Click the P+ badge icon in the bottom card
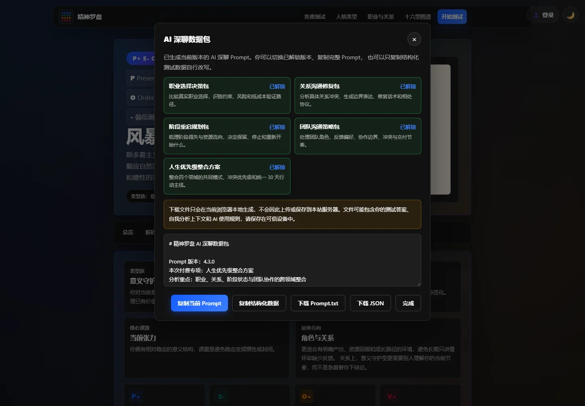 (136, 396)
